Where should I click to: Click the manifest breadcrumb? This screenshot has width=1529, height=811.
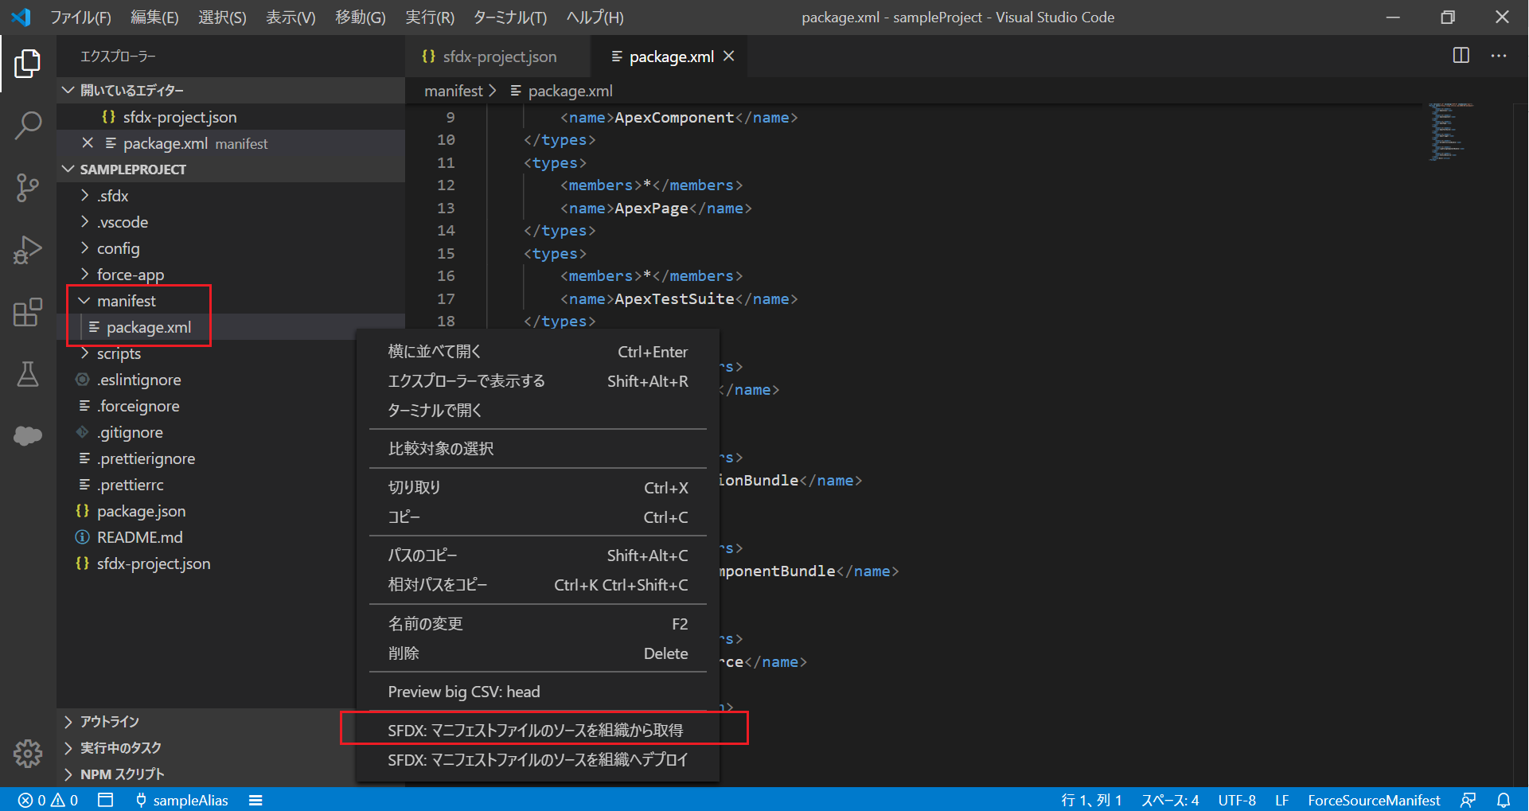[454, 91]
